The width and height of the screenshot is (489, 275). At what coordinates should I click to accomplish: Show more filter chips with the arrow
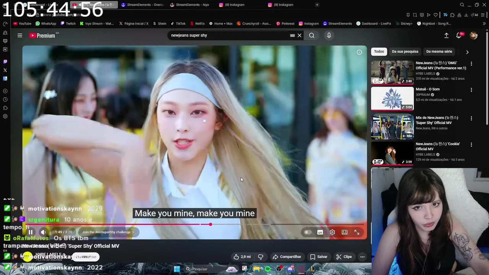tap(467, 52)
